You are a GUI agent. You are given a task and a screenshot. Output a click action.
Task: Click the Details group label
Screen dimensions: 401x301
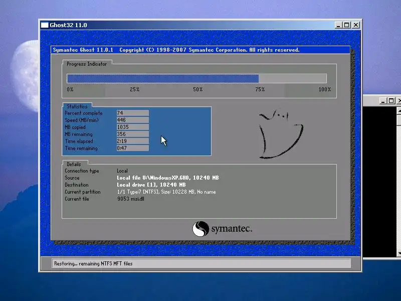coord(74,165)
